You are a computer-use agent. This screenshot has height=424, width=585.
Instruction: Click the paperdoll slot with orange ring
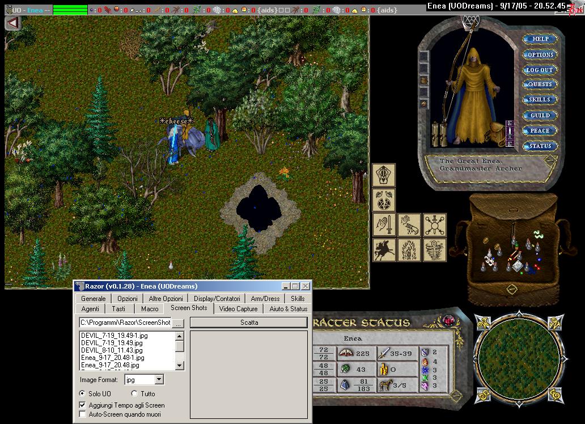pos(423,104)
